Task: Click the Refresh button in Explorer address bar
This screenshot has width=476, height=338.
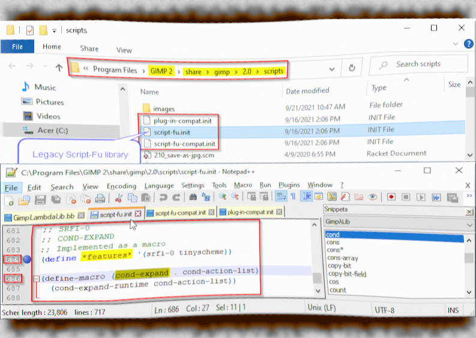Action: point(352,68)
